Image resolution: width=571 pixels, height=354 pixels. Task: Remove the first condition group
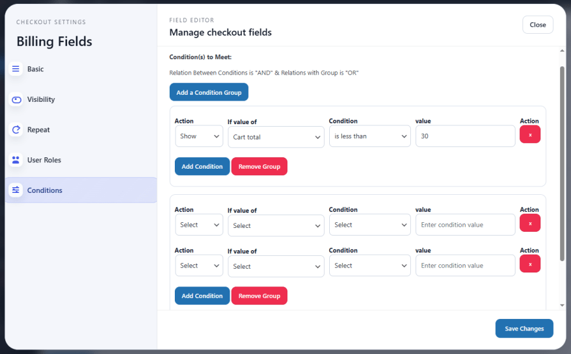point(259,166)
